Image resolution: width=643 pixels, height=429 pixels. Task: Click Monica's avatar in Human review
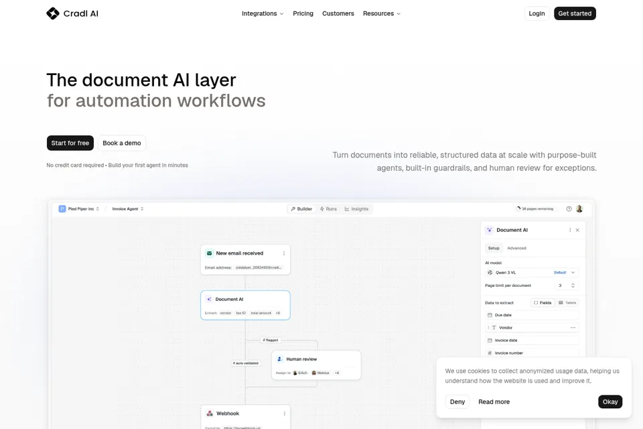click(x=313, y=373)
